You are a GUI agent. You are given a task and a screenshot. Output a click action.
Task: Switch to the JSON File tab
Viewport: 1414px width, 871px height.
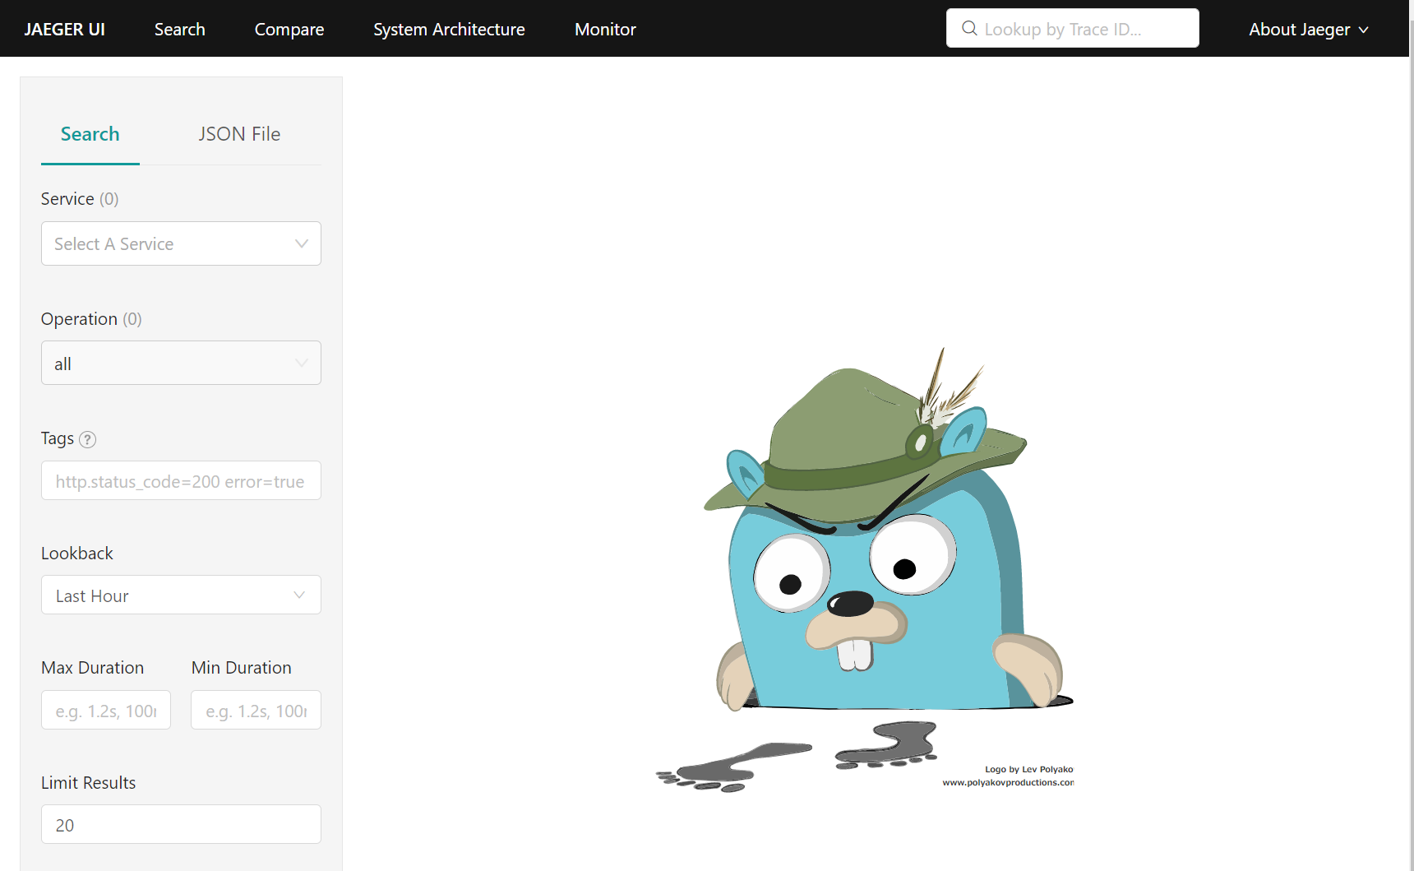click(239, 134)
